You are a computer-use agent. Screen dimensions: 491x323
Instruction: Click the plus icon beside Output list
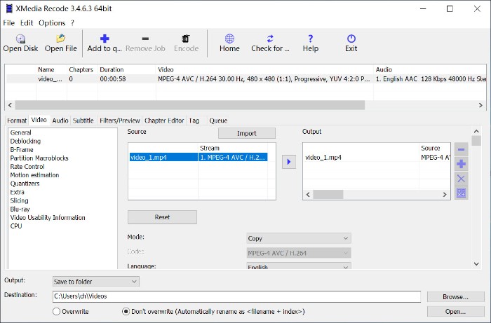pos(461,164)
